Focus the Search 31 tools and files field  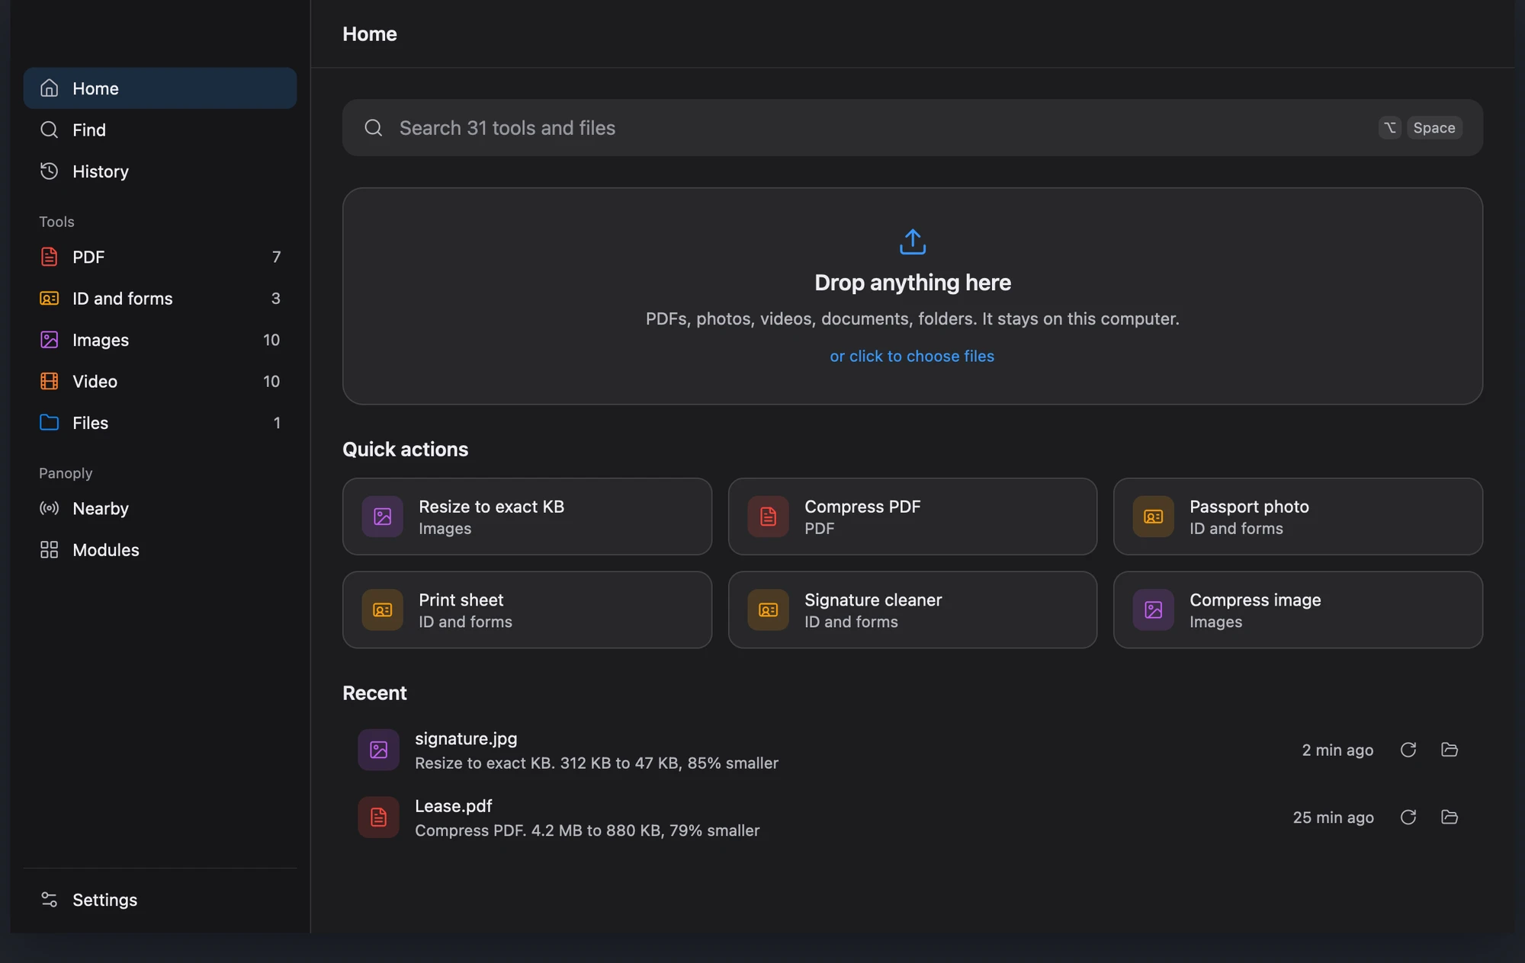point(912,128)
